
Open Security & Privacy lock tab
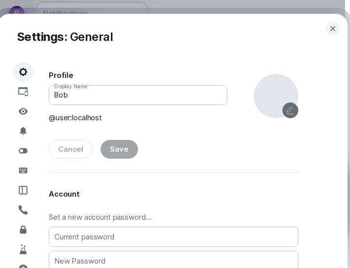(23, 230)
